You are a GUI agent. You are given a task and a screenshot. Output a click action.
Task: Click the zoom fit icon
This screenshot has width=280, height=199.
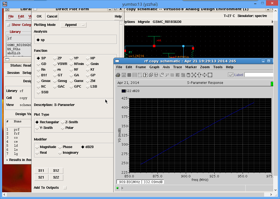point(194,75)
